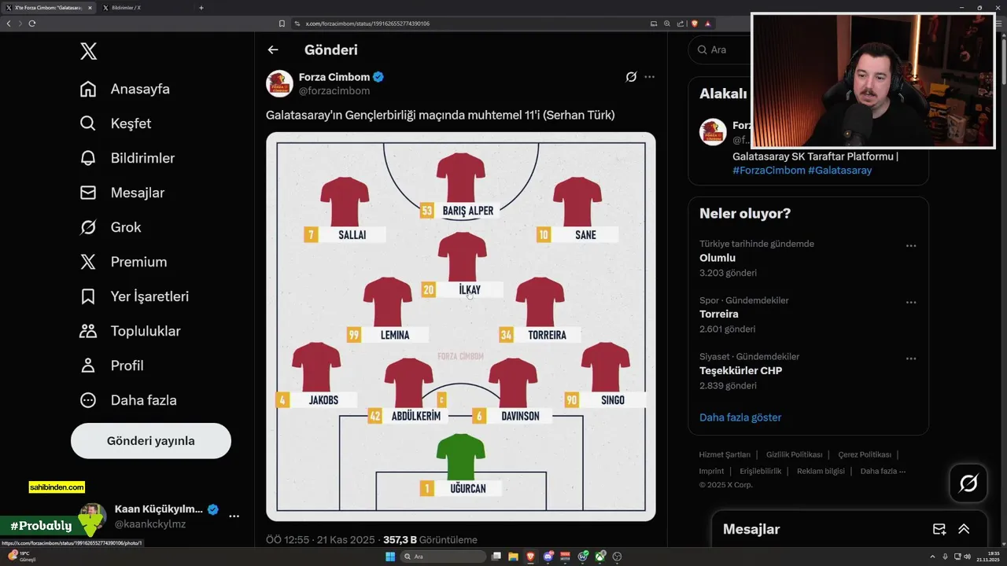Open a new browser tab with the plus
Viewport: 1007px width, 566px height.
[x=201, y=8]
